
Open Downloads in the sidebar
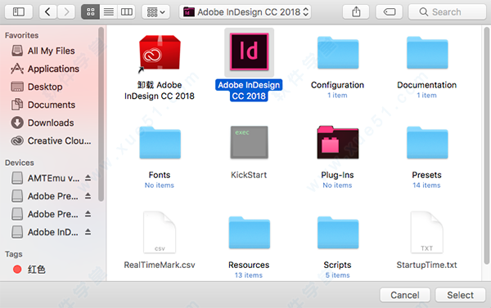43,123
